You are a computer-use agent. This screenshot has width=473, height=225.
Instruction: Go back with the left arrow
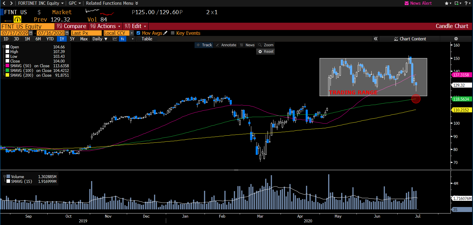pos(4,3)
